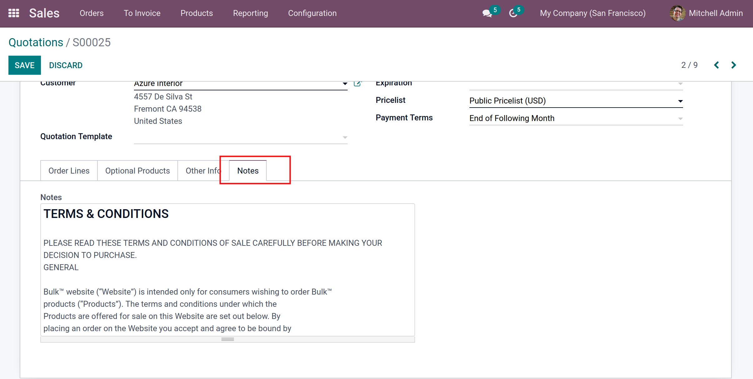Viewport: 753px width, 379px height.
Task: Click the Save button
Action: [24, 65]
